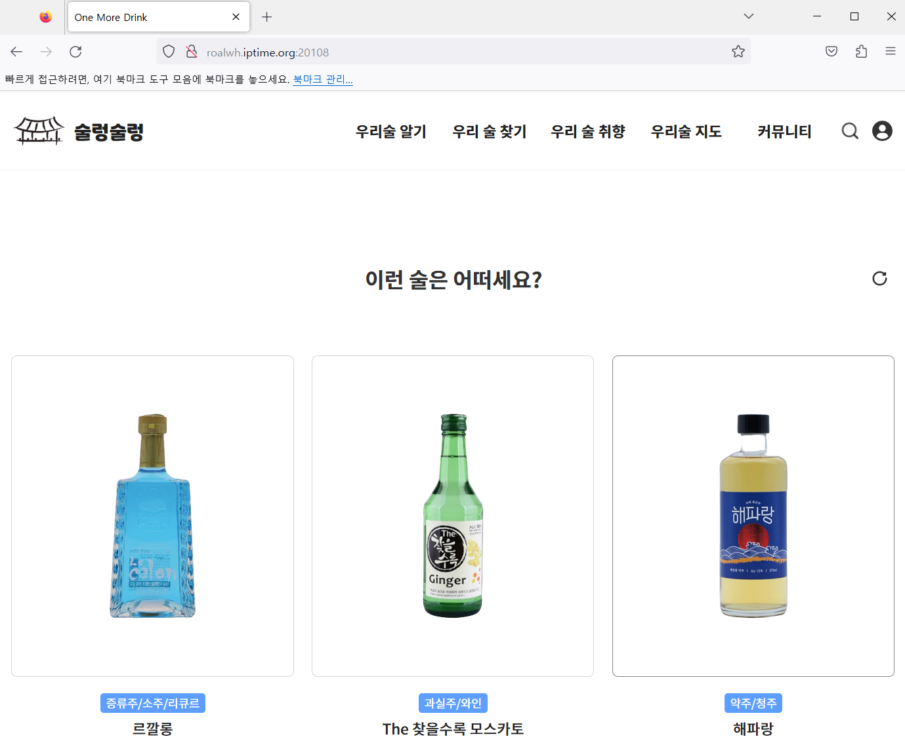Open the 우리술 알기 menu
This screenshot has width=905, height=747.
391,132
